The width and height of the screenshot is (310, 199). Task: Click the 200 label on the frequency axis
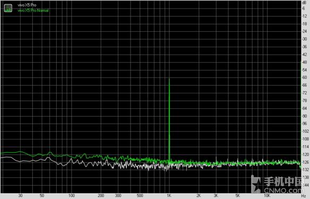tap(101, 196)
